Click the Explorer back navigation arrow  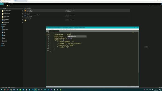[x=1, y=6]
